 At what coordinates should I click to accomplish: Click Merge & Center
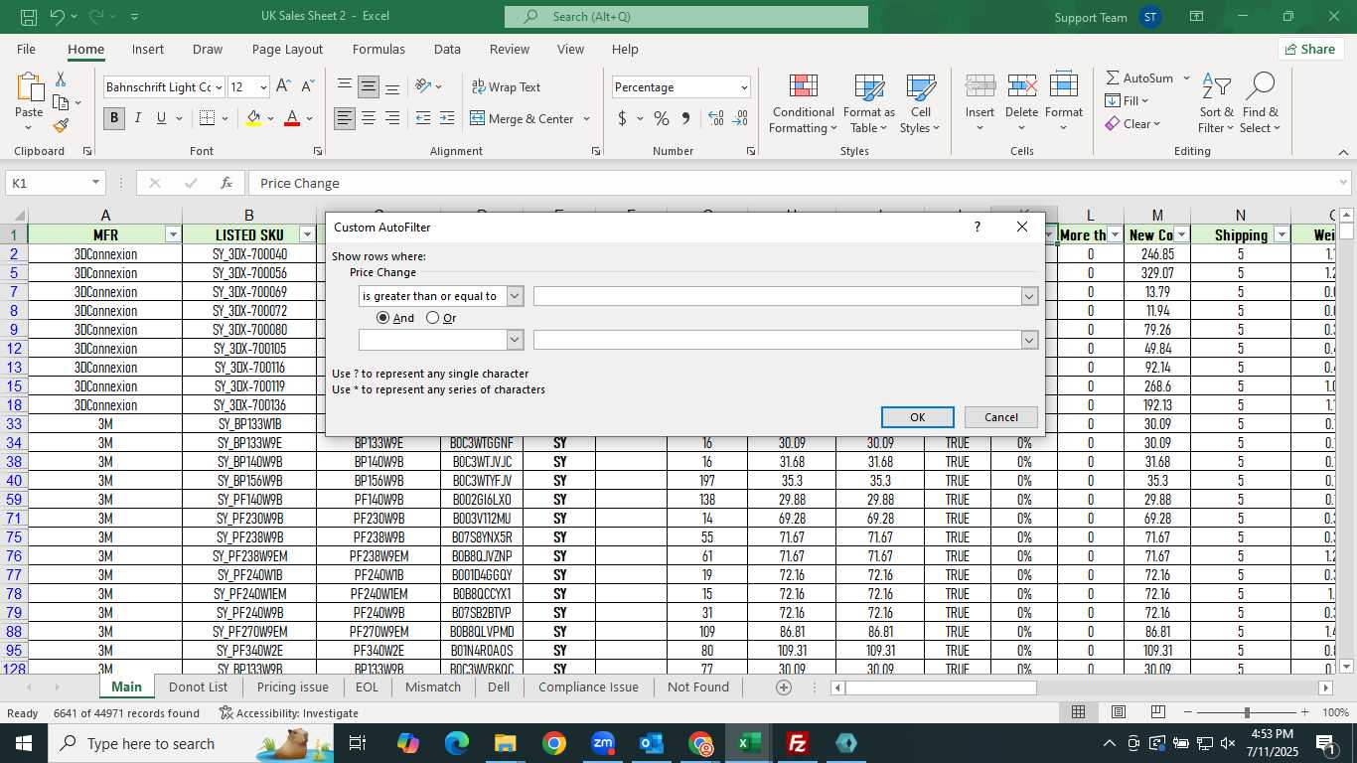coord(522,118)
